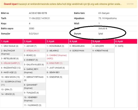Click horse 2 - BALTHAZAR (Koşmaz)
This screenshot has height=110, width=138.
coord(11,52)
